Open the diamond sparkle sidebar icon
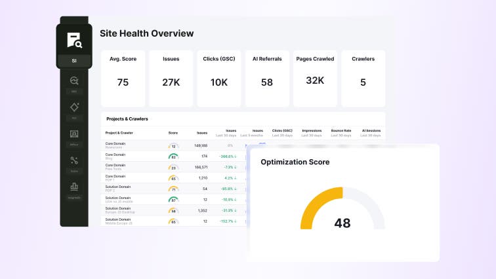Image resolution: width=496 pixels, height=279 pixels. click(x=74, y=107)
